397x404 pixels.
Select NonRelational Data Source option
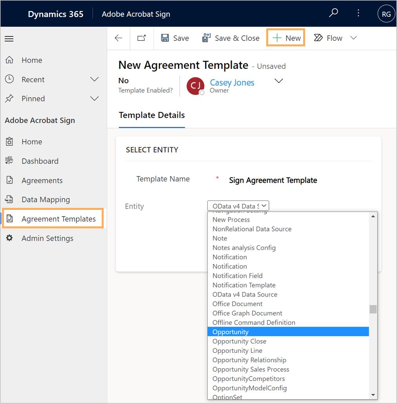click(288, 229)
